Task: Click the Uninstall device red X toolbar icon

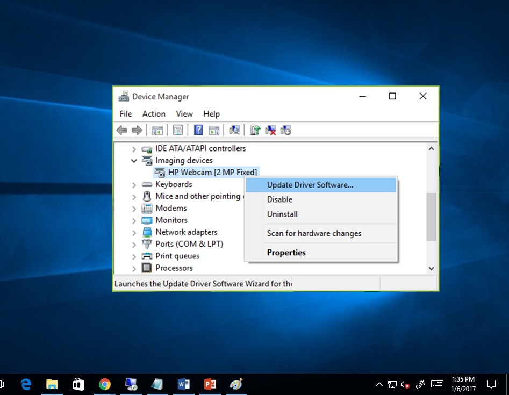Action: tap(270, 131)
